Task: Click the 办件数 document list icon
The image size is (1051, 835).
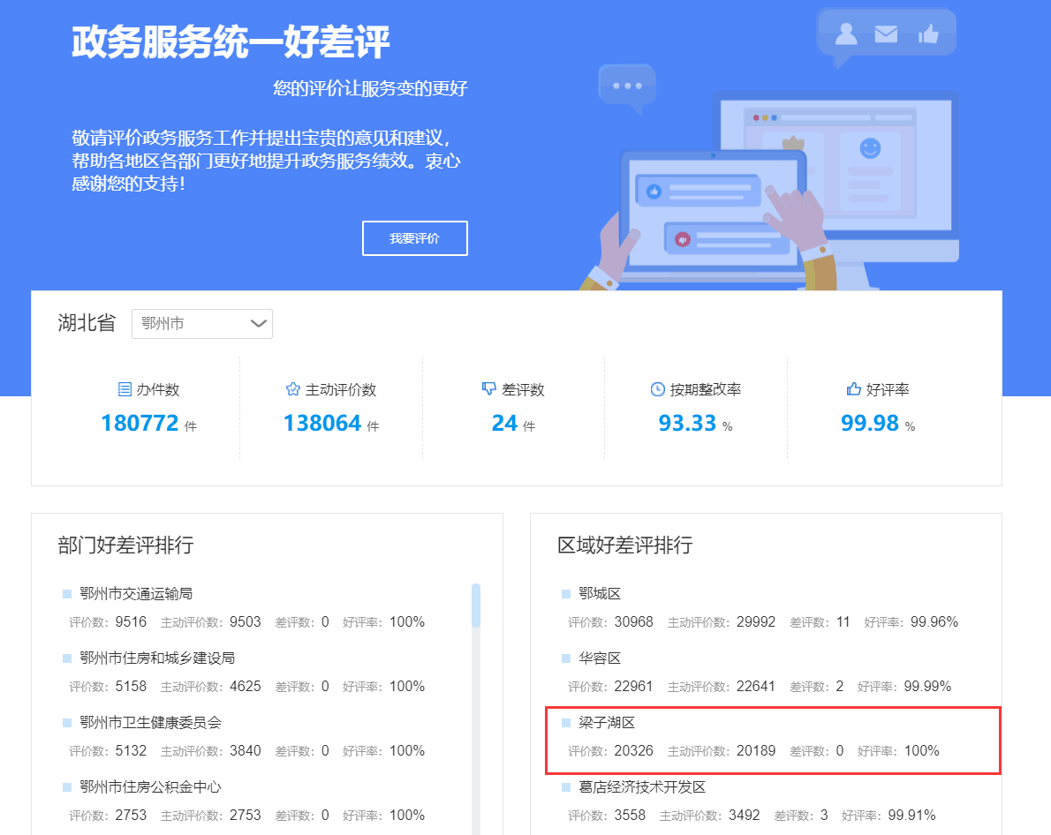Action: [125, 389]
